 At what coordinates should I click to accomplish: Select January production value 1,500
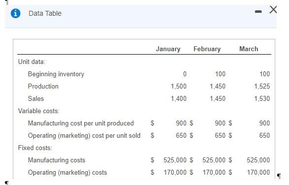[x=179, y=87]
